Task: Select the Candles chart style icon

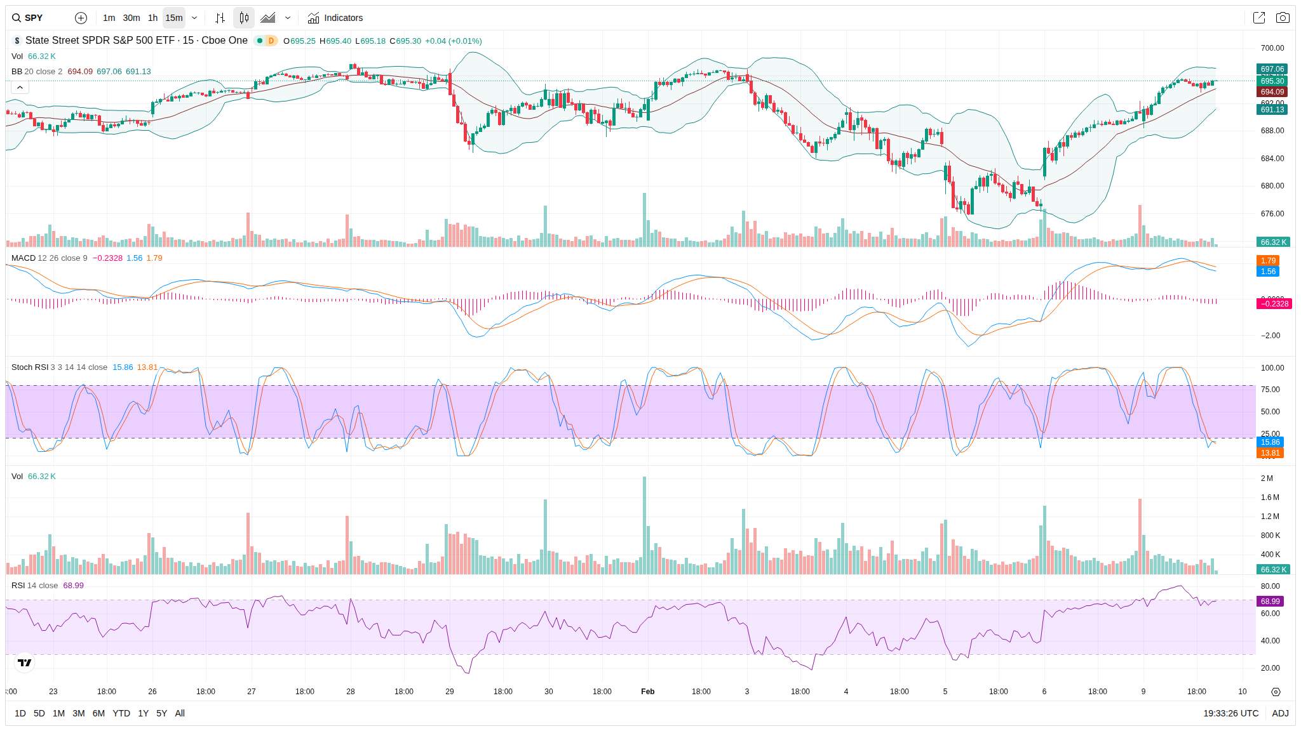Action: click(x=244, y=18)
